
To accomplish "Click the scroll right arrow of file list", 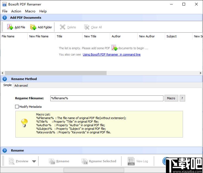I will click(x=201, y=73).
